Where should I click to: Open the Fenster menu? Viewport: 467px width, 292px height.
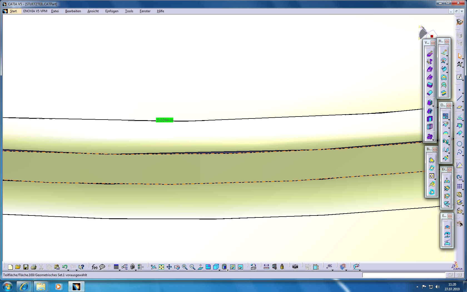(x=145, y=11)
